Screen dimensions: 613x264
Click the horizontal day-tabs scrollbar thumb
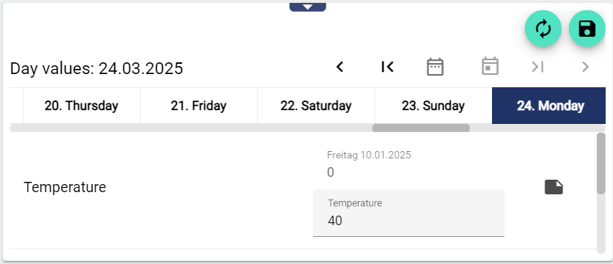coord(421,128)
